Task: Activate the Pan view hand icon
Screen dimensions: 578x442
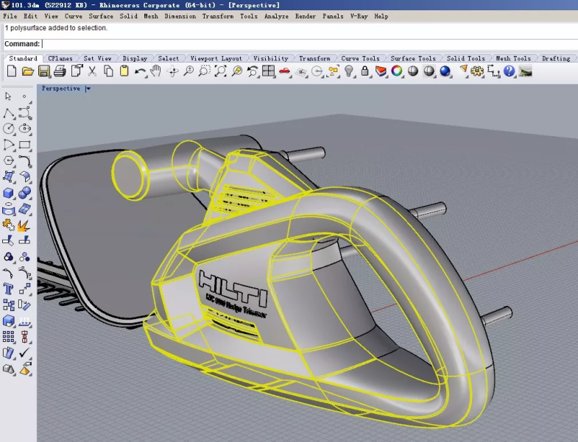Action: coord(156,71)
